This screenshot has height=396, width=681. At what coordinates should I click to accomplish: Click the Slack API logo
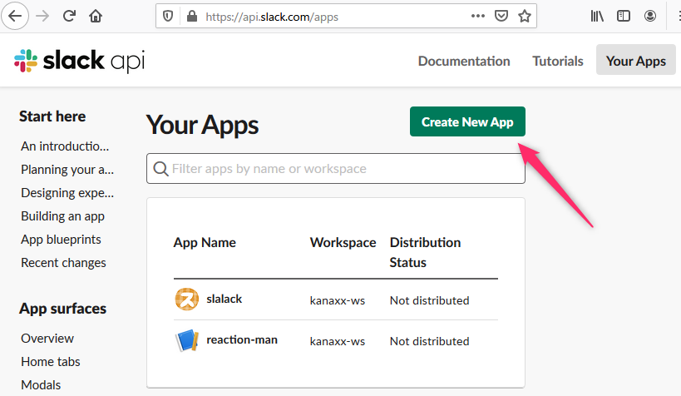pos(79,61)
